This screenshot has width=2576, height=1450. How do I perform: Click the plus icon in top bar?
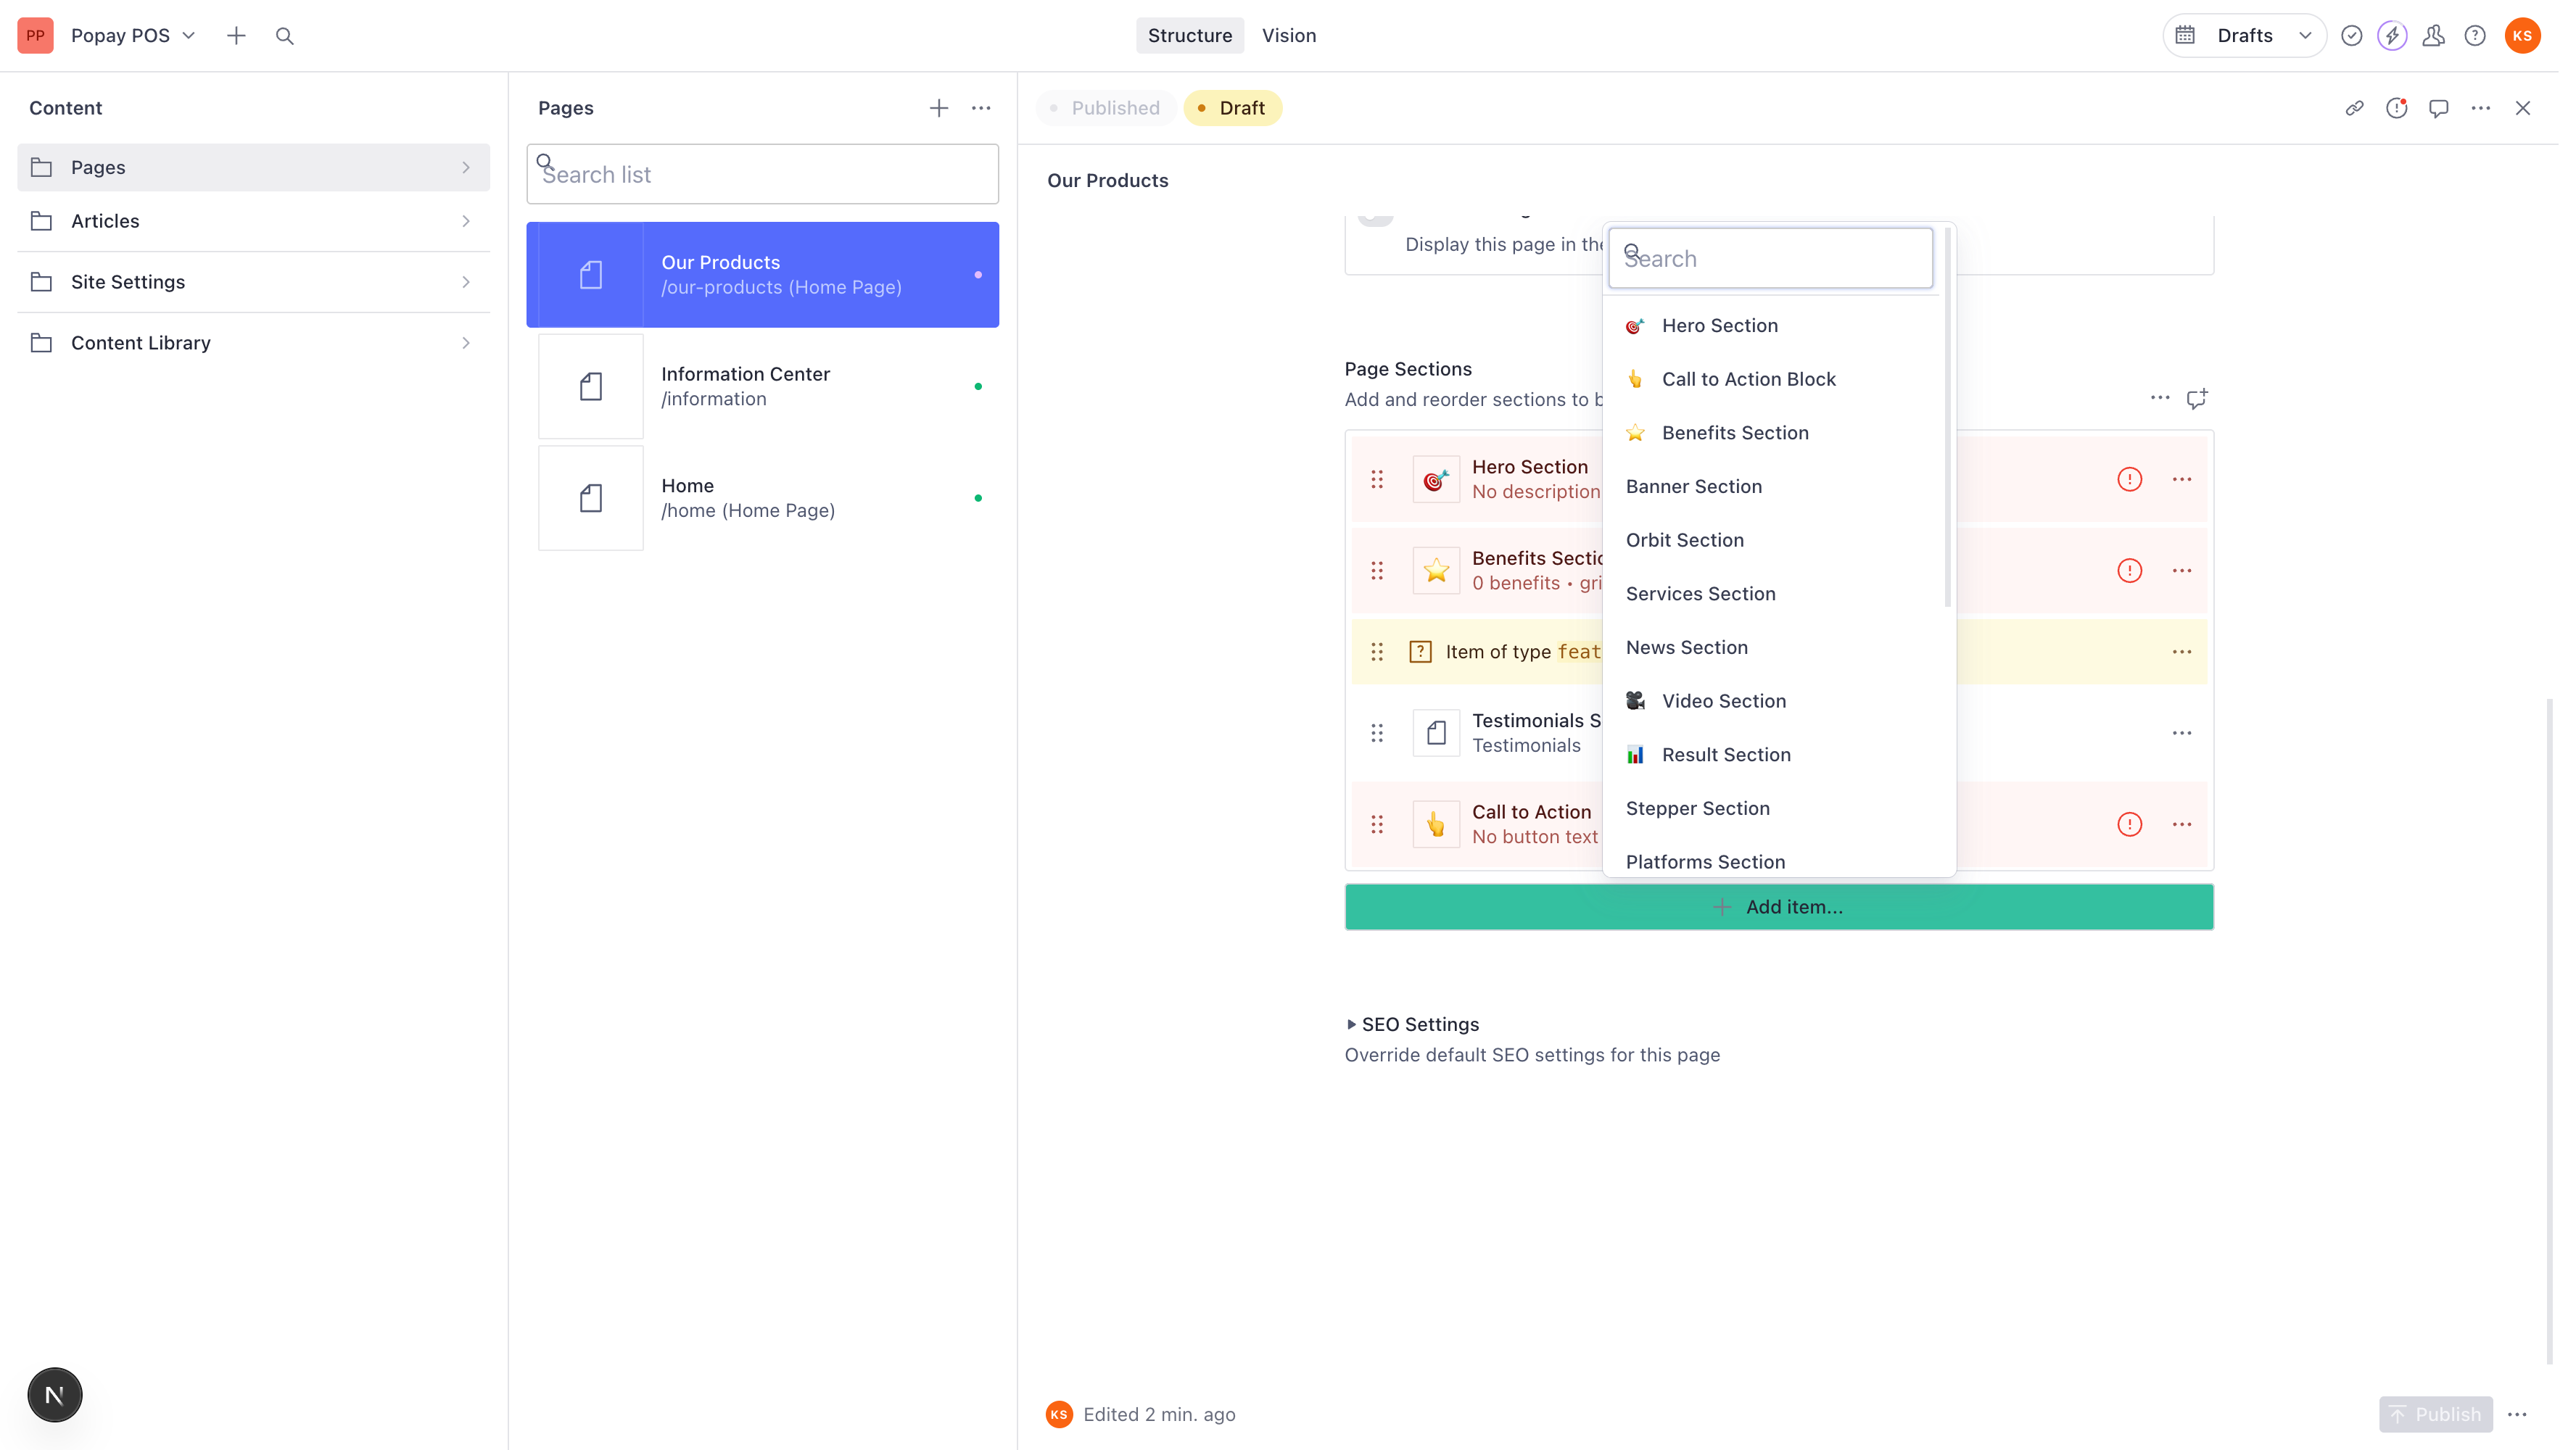(x=236, y=36)
